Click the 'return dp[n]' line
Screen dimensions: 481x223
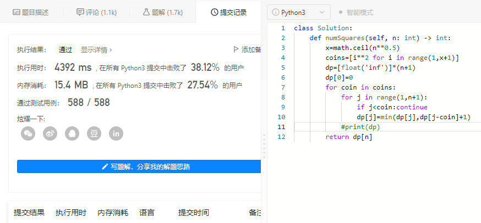(349, 137)
